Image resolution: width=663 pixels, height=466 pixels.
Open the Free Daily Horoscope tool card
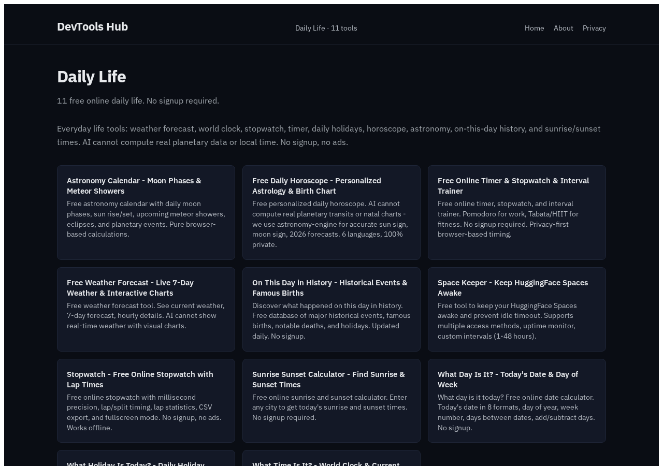pyautogui.click(x=331, y=212)
